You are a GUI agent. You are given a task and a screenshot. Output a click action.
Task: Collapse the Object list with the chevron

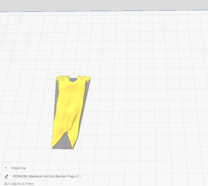pyautogui.click(x=5, y=168)
